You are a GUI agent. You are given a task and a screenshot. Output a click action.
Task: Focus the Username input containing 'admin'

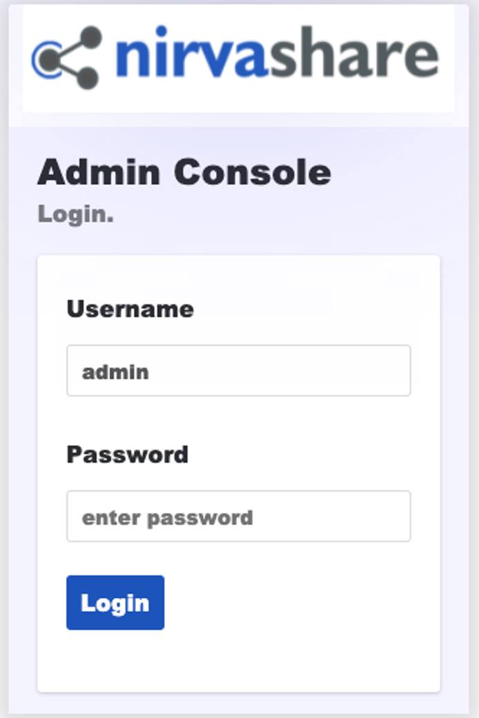(238, 371)
